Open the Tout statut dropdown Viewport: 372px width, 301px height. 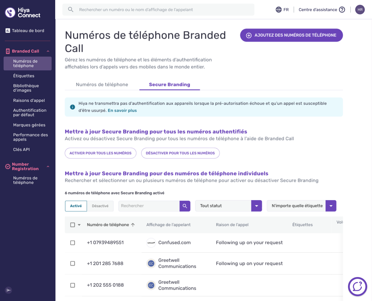[229, 206]
